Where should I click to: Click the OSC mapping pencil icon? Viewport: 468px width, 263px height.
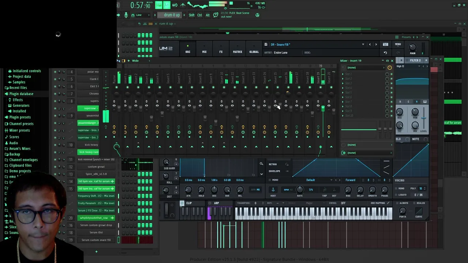(x=388, y=203)
